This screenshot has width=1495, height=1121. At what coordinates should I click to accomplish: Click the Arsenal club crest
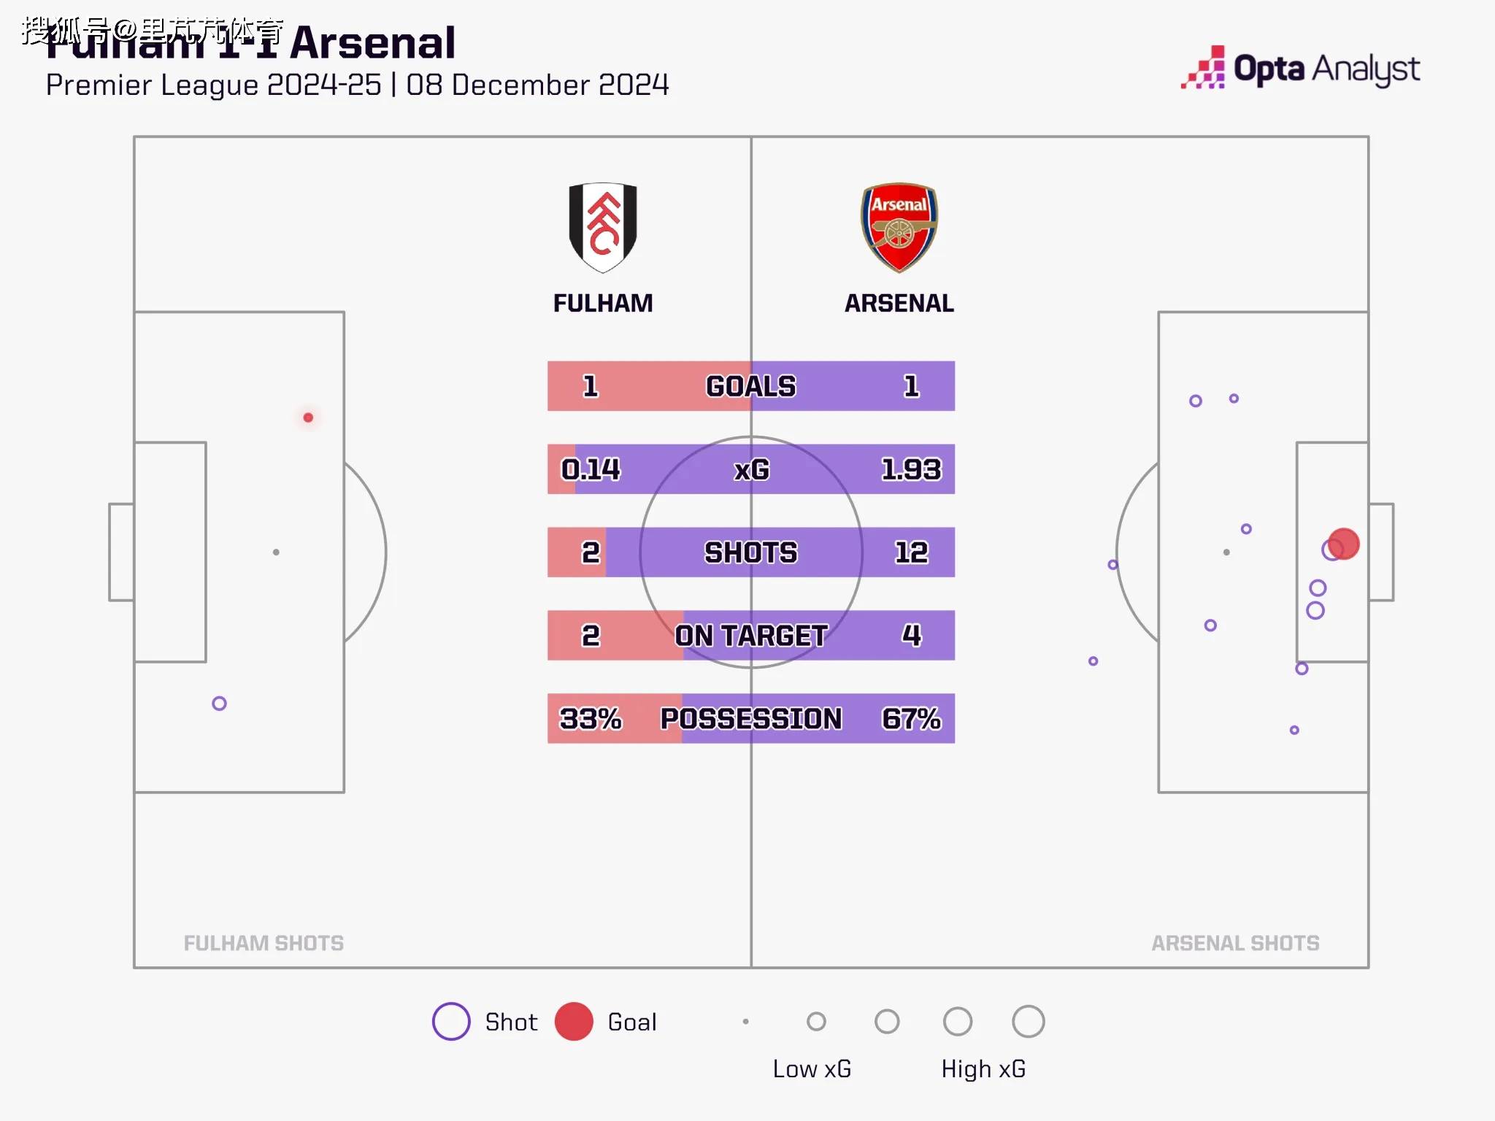(899, 227)
